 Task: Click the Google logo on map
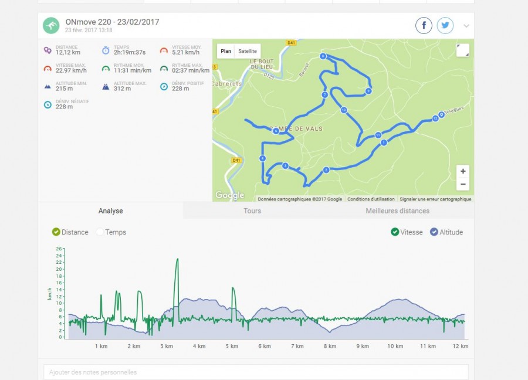click(x=229, y=195)
